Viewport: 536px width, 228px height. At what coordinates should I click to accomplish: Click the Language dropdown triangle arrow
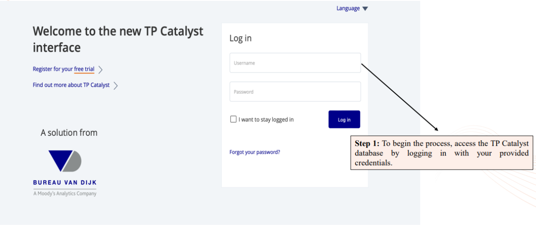pos(365,9)
